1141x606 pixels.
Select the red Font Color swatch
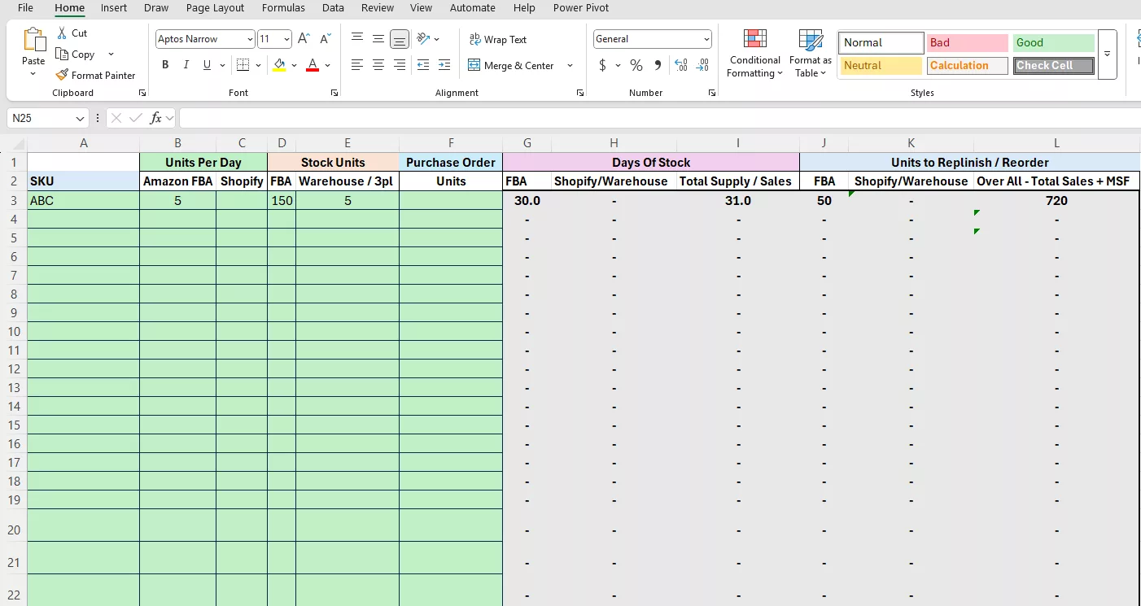point(311,64)
